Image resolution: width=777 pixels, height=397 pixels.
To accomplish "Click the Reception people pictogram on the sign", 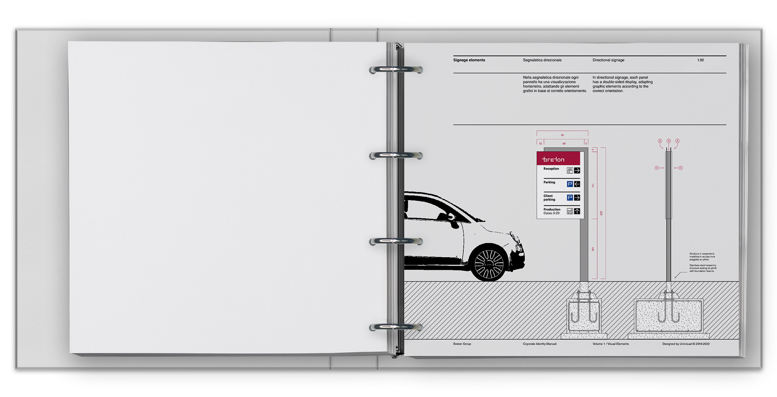I will tap(570, 170).
